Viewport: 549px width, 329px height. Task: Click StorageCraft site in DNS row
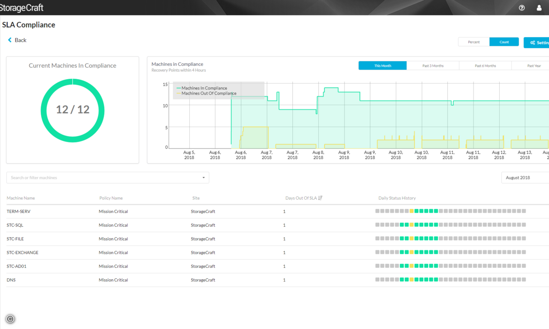(x=203, y=280)
